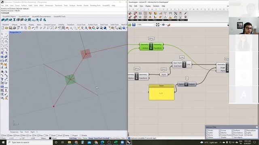
Task: Toggle the Vertex osnap checkbox
Action: point(64,135)
